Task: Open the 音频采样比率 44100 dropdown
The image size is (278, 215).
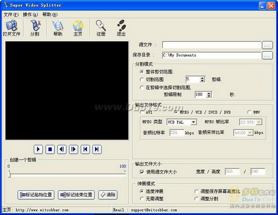Action: 250,133
